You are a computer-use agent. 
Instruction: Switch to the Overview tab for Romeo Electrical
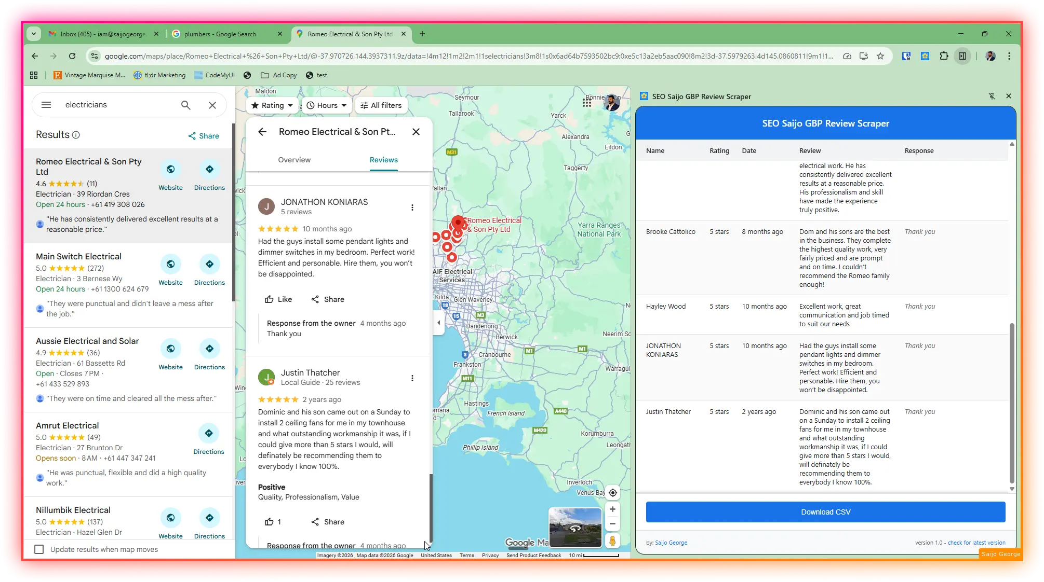294,160
